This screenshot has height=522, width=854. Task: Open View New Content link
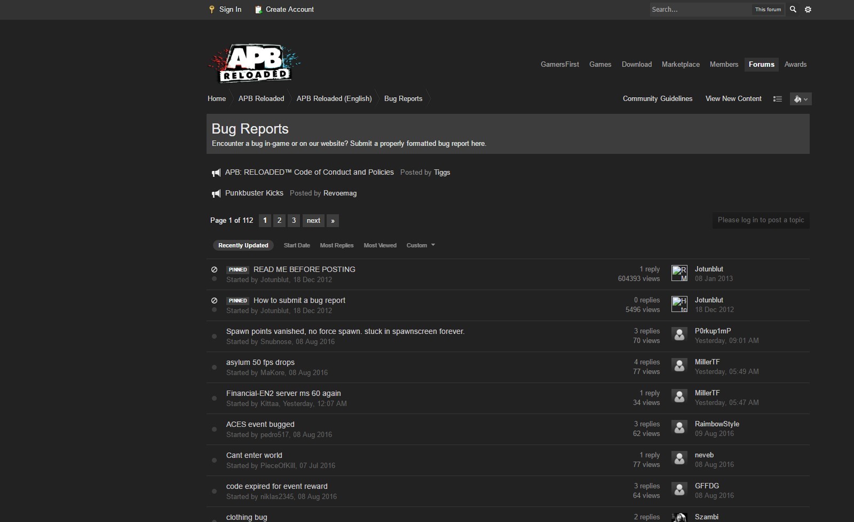tap(733, 99)
